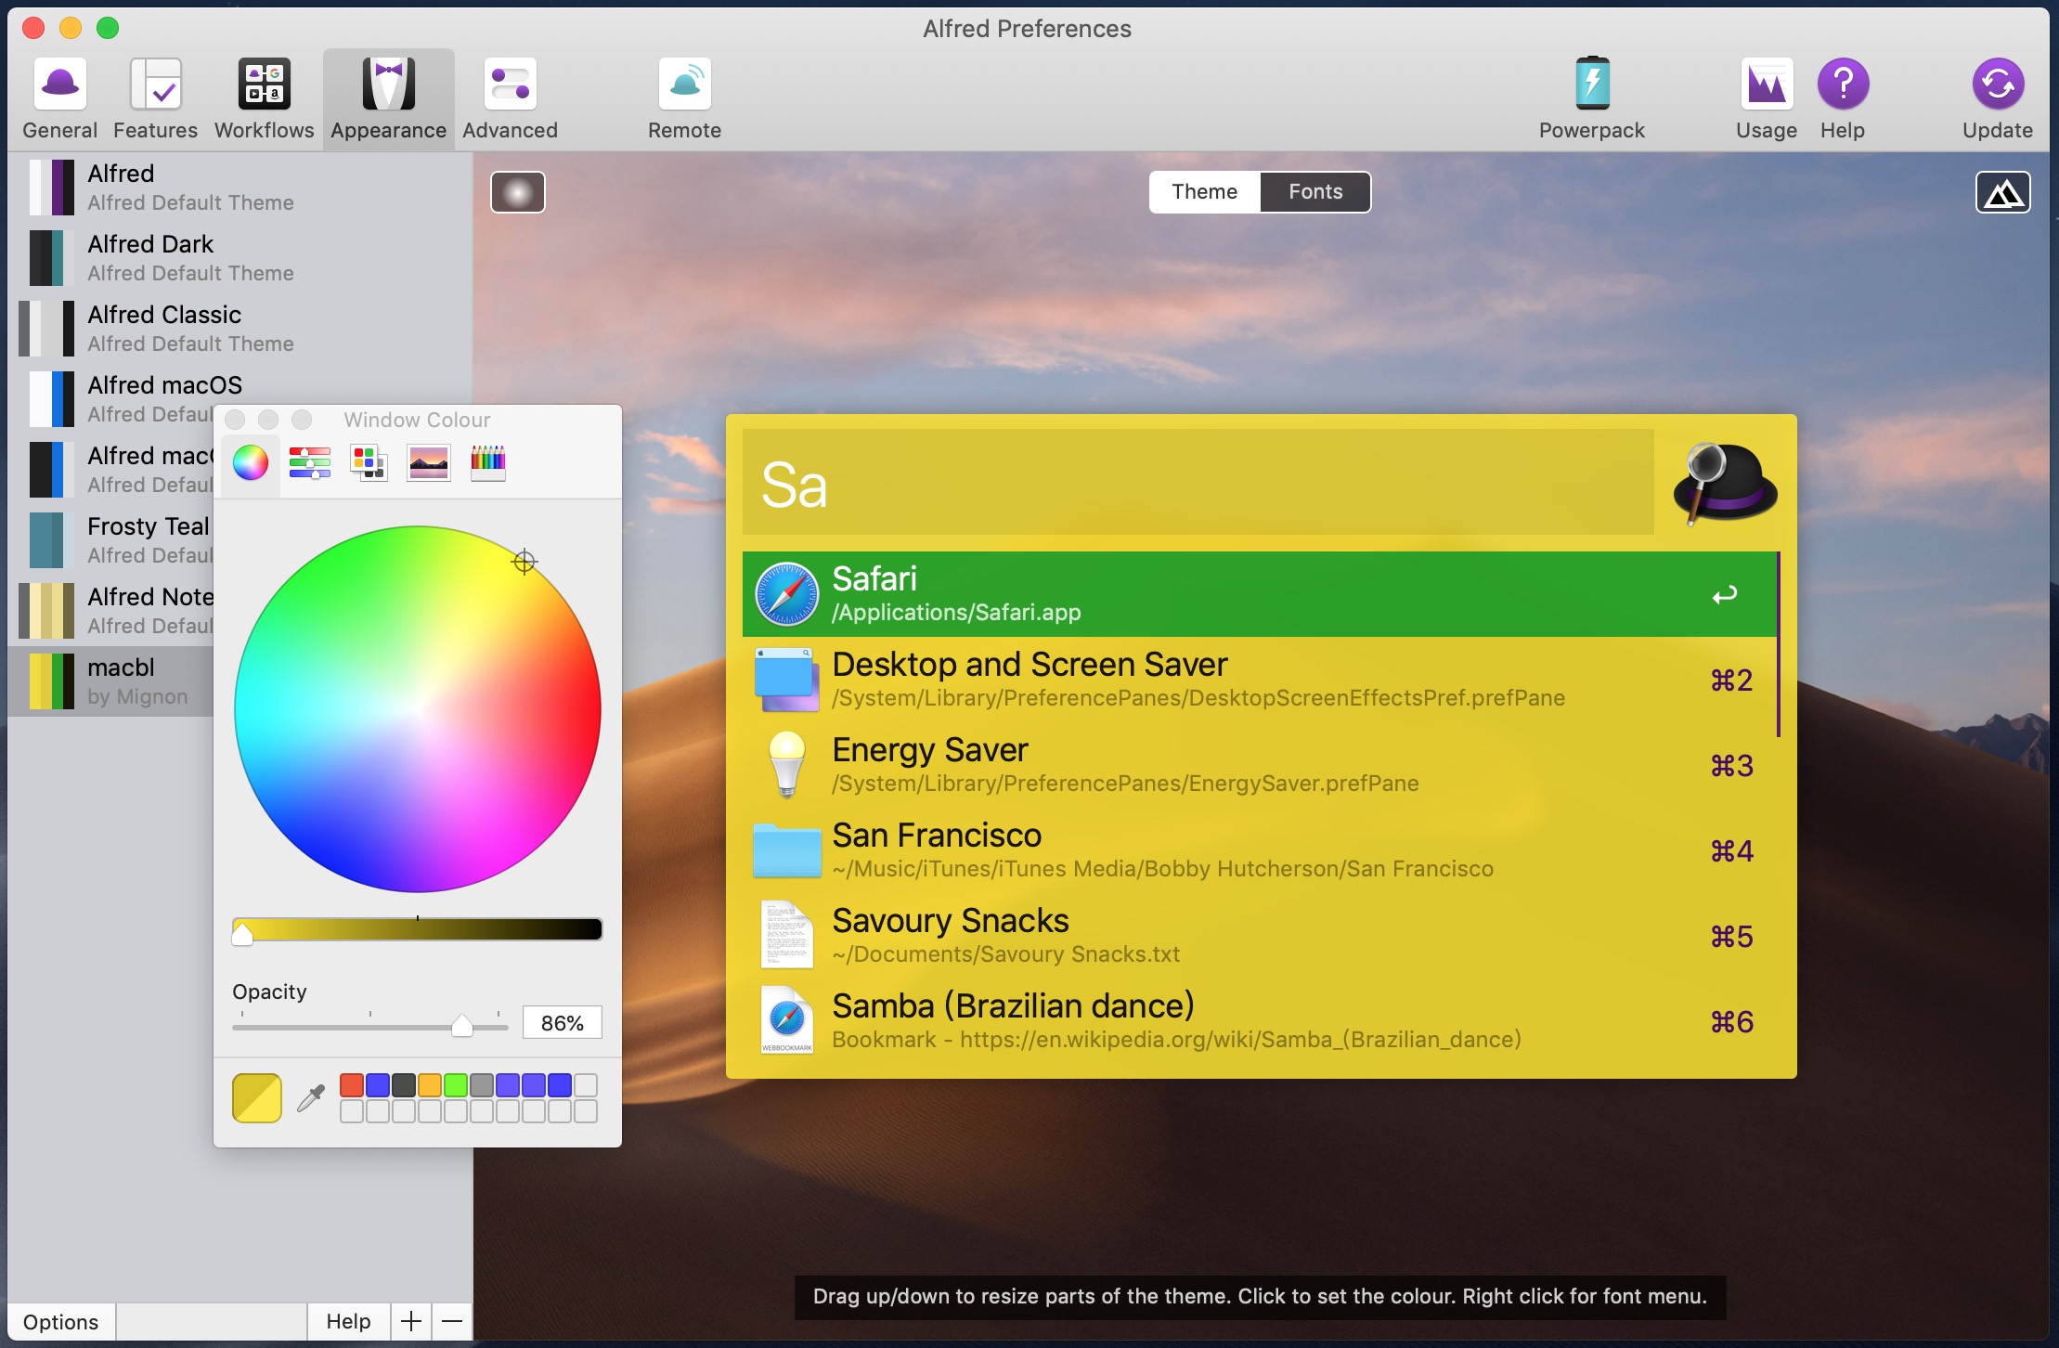2059x1348 pixels.
Task: Click the Energy Saver result title
Action: click(930, 750)
